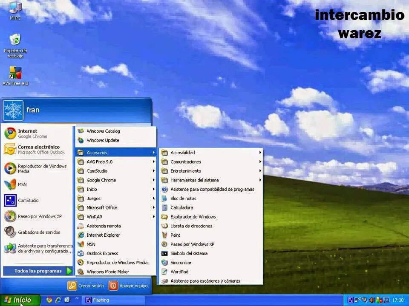
Task: Click Cerrar sesión
Action: 86,286
